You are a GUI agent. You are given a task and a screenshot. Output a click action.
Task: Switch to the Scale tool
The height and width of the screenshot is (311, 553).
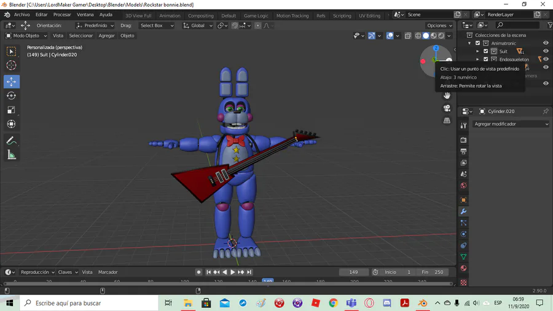pos(11,109)
